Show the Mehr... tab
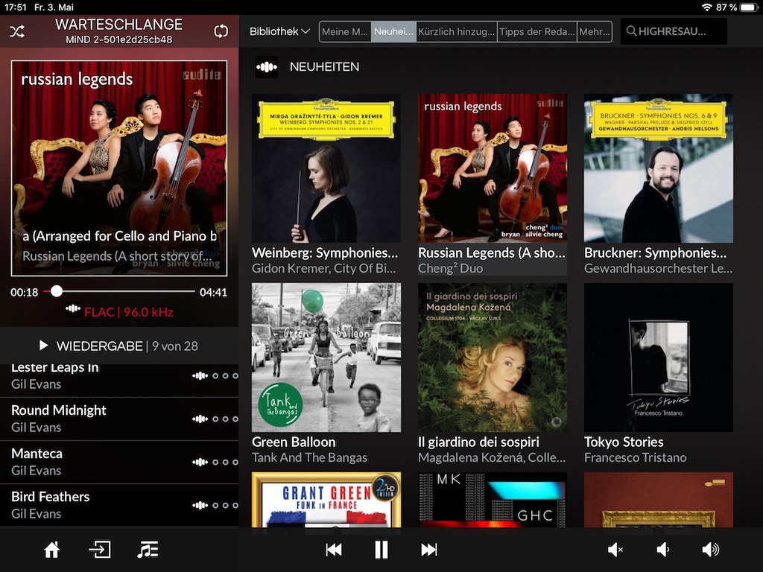The image size is (763, 572). pyautogui.click(x=595, y=31)
